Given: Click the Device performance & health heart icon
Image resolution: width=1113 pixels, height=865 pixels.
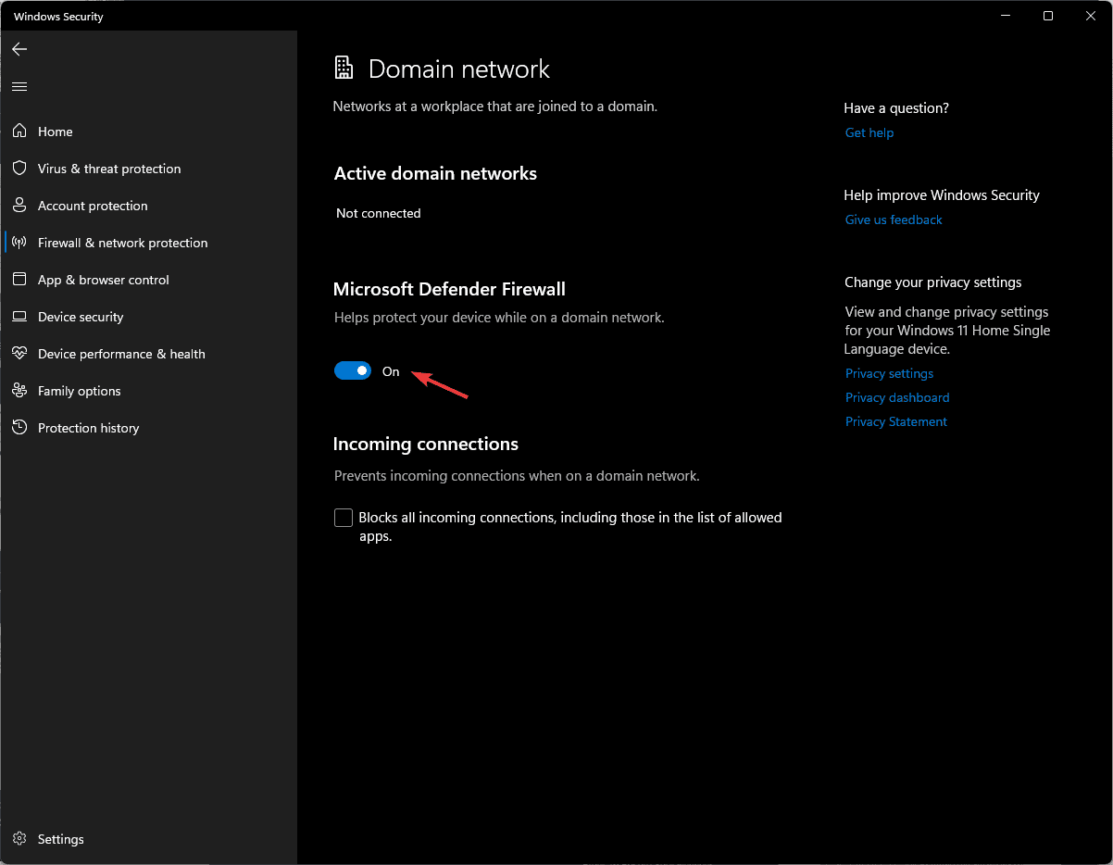Looking at the screenshot, I should click(19, 354).
